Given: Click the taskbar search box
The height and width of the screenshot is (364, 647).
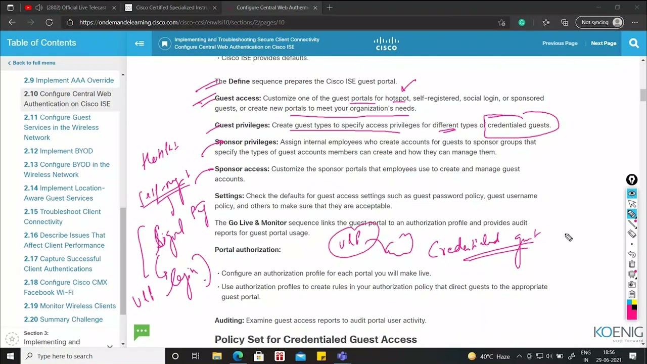Looking at the screenshot, I should (94, 356).
